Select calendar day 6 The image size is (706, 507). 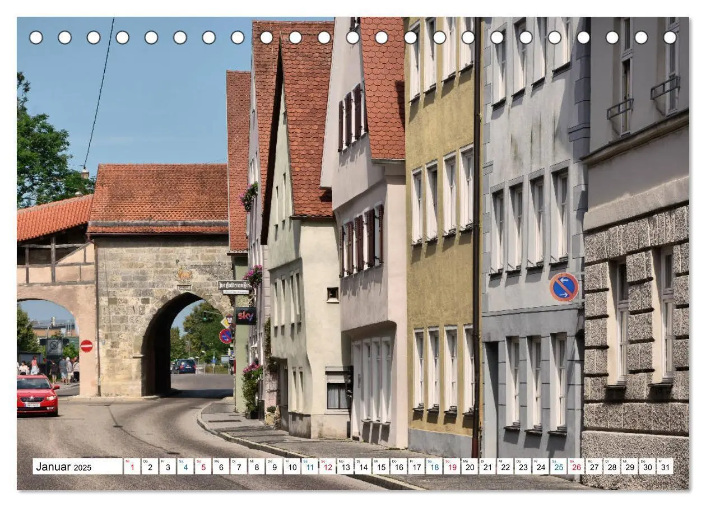point(221,466)
